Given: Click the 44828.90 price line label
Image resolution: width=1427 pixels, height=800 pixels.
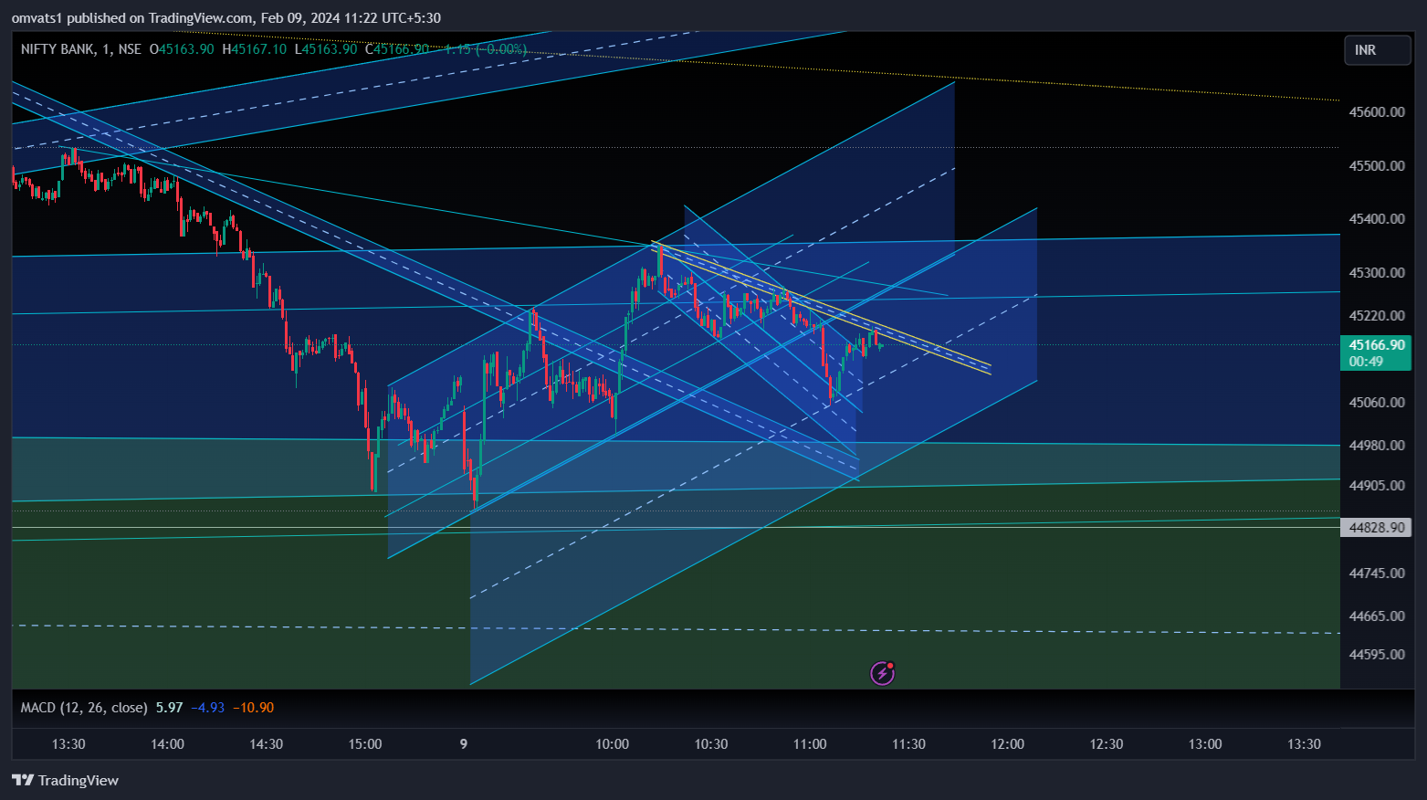Looking at the screenshot, I should click(x=1376, y=528).
